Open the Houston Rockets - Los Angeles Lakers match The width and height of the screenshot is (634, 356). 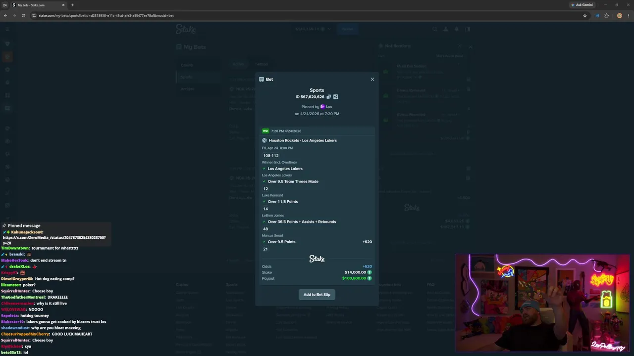click(x=303, y=140)
